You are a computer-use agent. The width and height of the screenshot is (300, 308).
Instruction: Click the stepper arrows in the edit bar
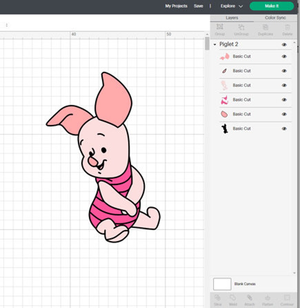click(x=7, y=25)
